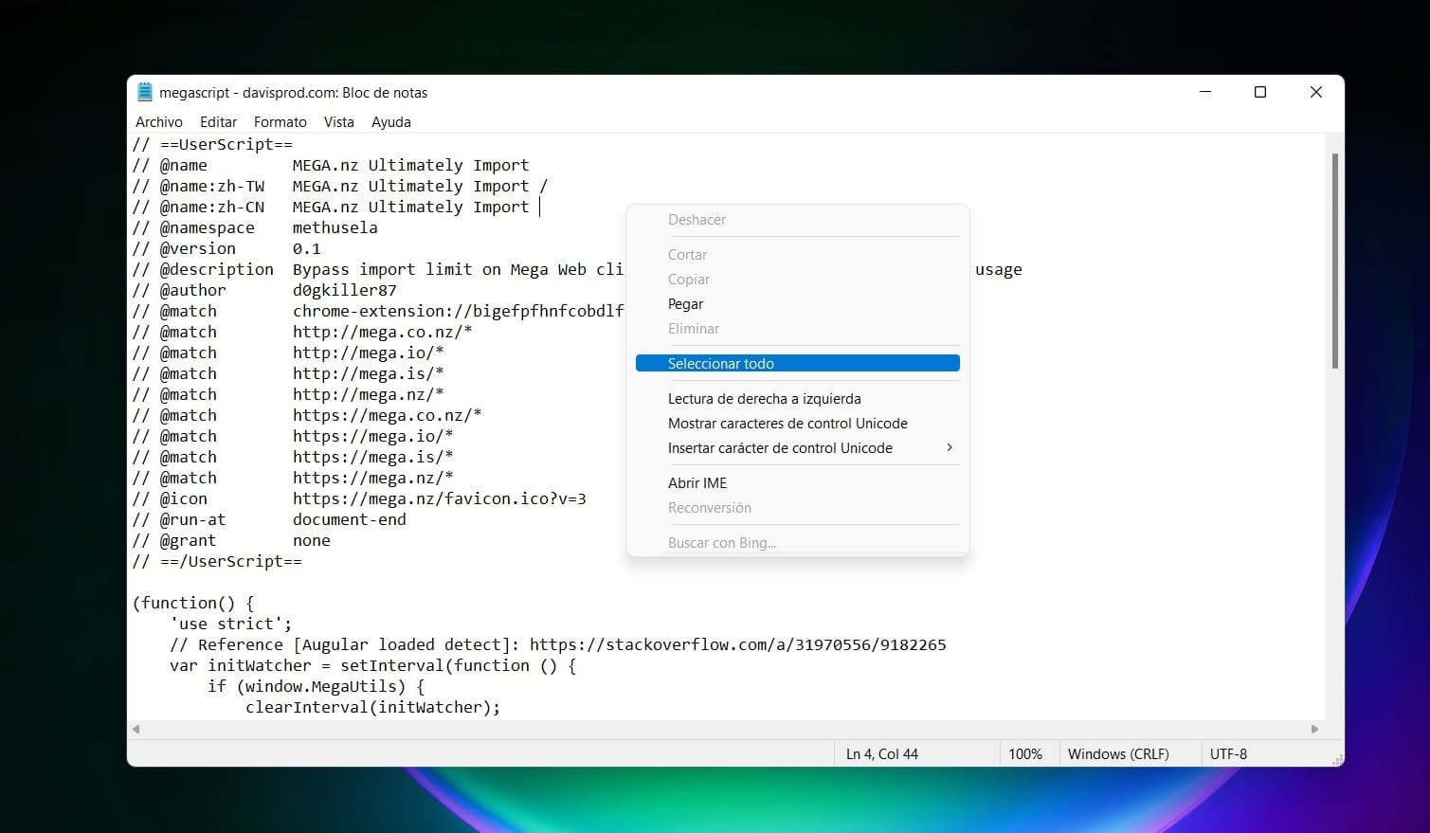Click the @namespace methusela line
The height and width of the screenshot is (833, 1430).
(255, 228)
